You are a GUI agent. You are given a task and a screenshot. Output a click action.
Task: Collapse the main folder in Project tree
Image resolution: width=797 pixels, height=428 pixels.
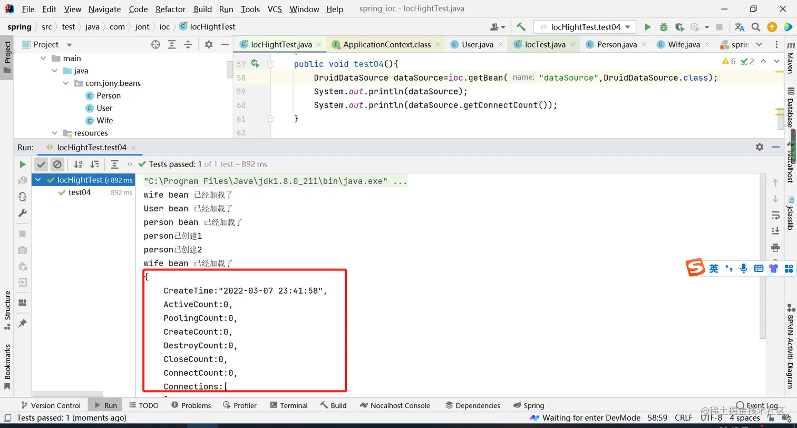44,59
